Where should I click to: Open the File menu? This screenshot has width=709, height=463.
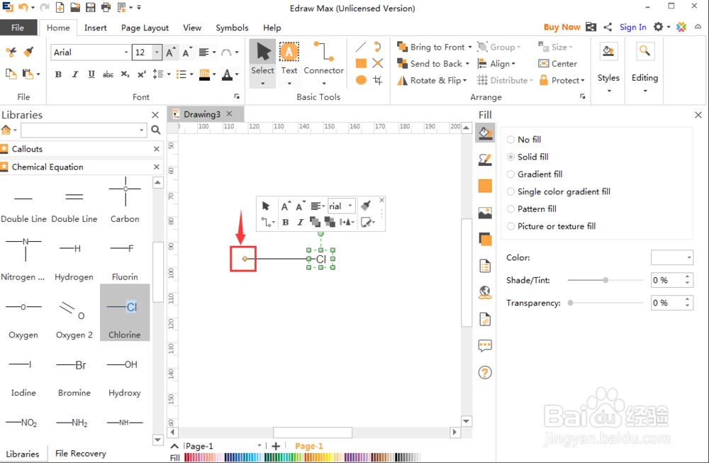pos(18,28)
